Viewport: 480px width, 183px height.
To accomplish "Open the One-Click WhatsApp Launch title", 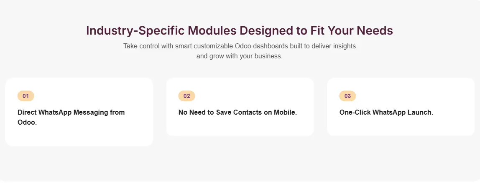I will 386,113.
